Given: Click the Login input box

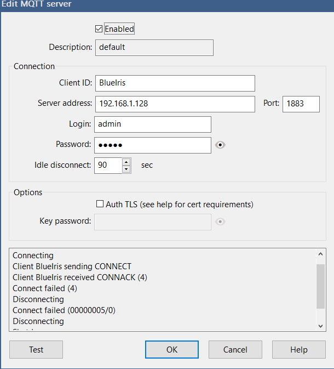Looking at the screenshot, I should point(153,124).
